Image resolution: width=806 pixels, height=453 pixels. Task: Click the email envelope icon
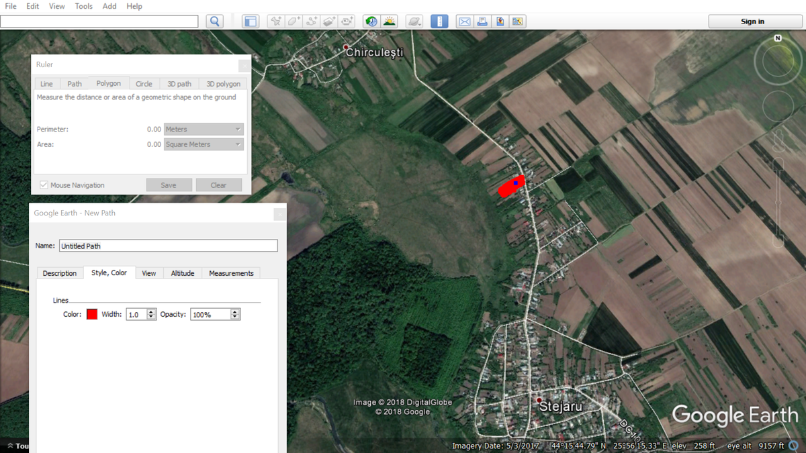[x=464, y=21]
